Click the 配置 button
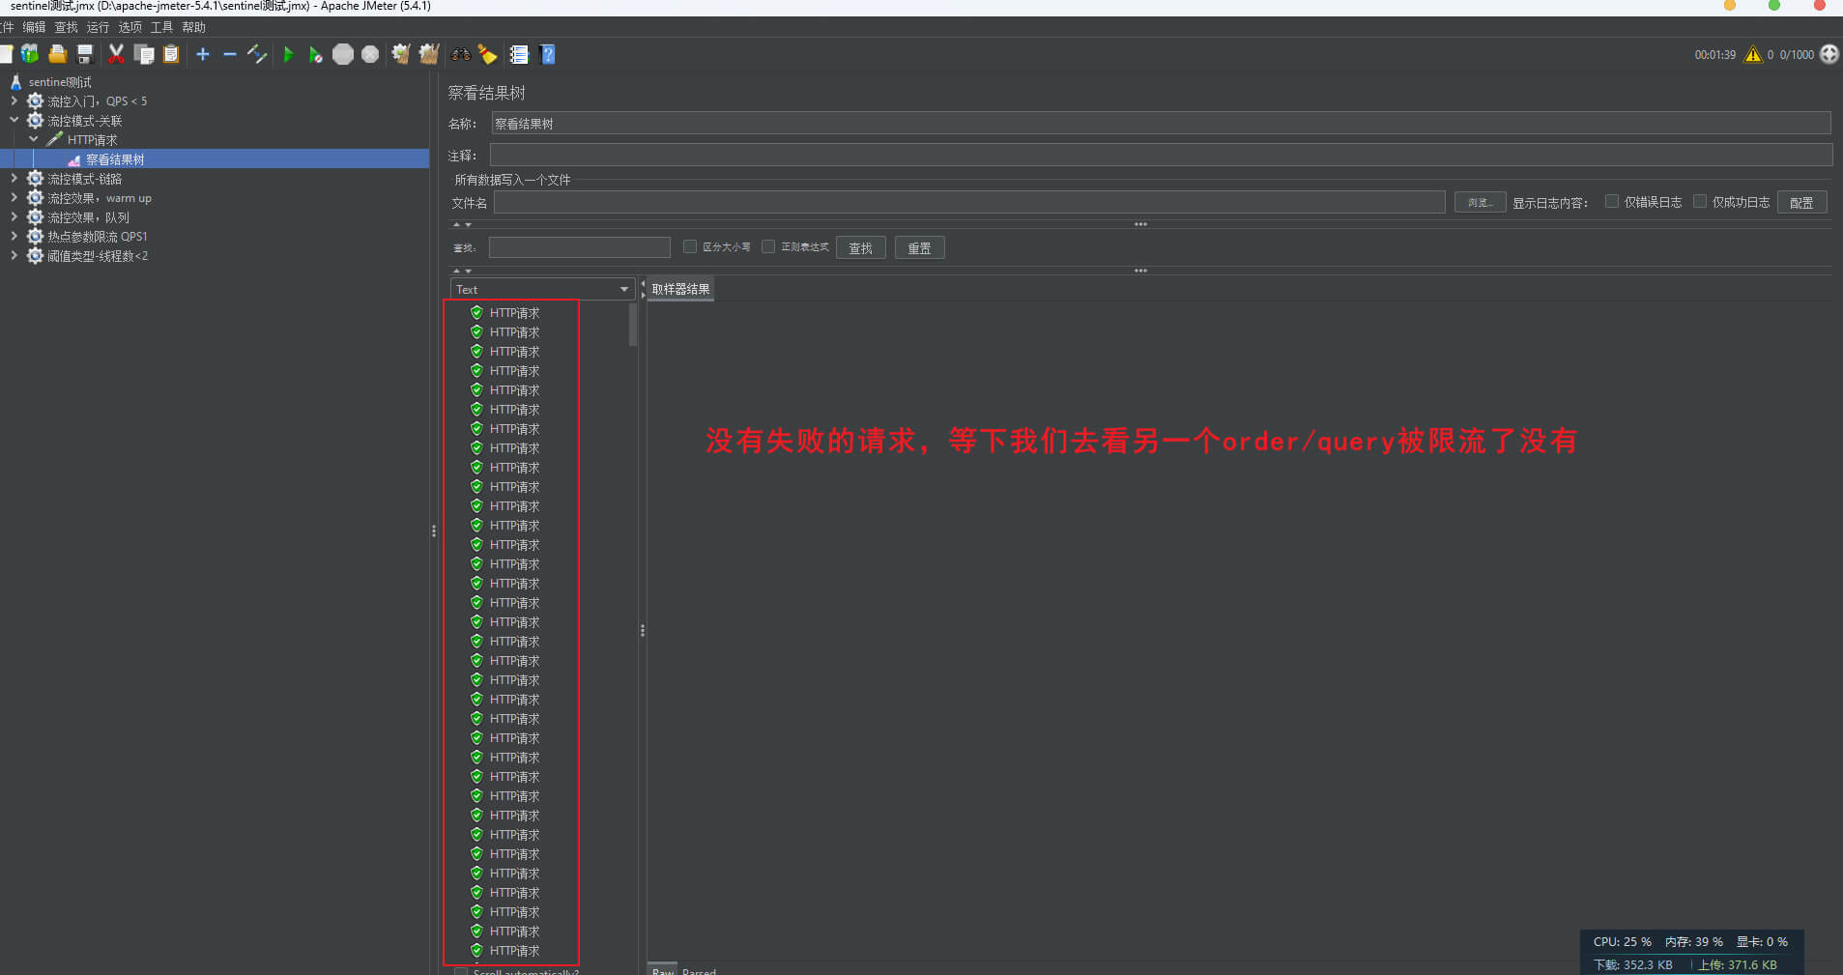1843x975 pixels. tap(1801, 202)
